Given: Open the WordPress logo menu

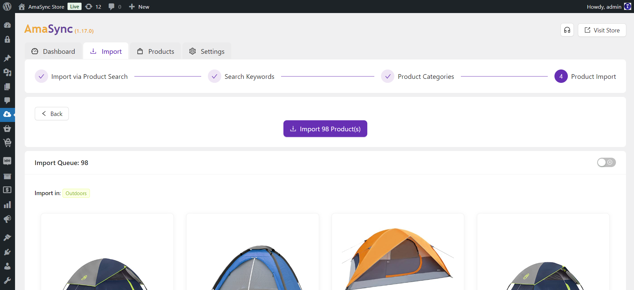Looking at the screenshot, I should 7,7.
